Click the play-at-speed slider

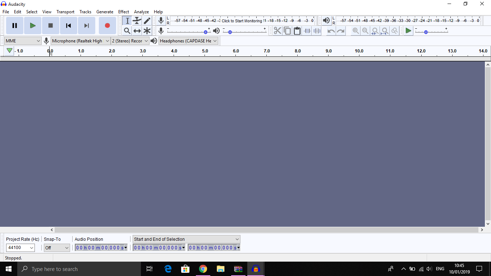click(431, 32)
